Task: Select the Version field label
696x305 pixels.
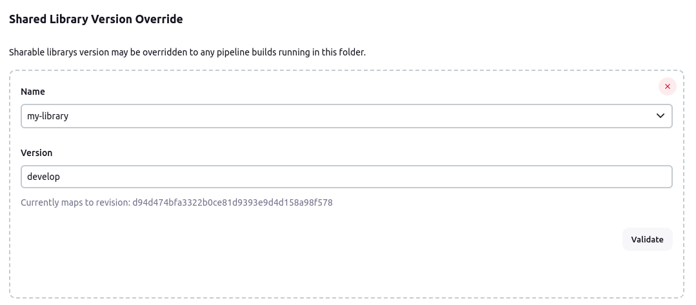Action: coord(36,153)
